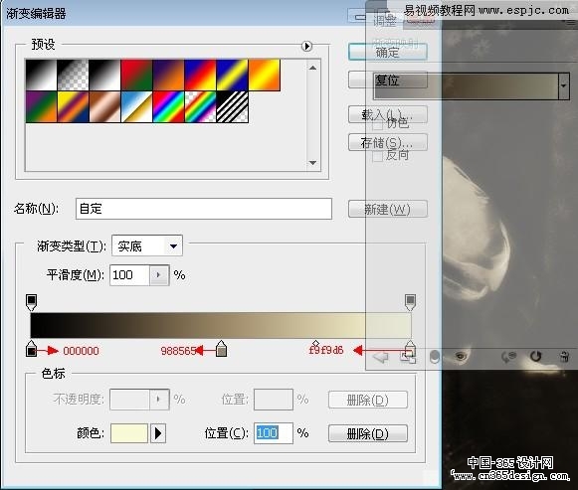Click the 复位 reset button
578x490 pixels.
coord(387,80)
